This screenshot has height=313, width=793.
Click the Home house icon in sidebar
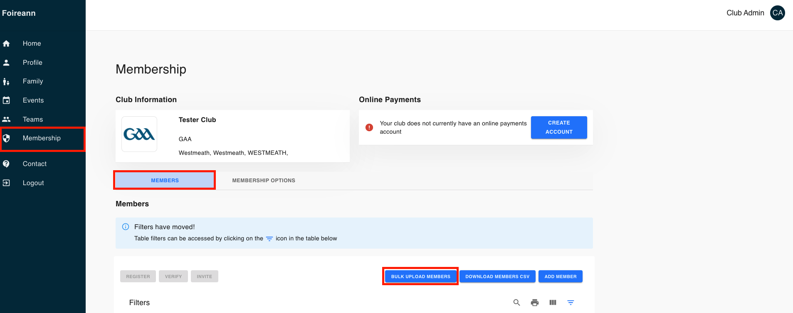click(x=6, y=44)
